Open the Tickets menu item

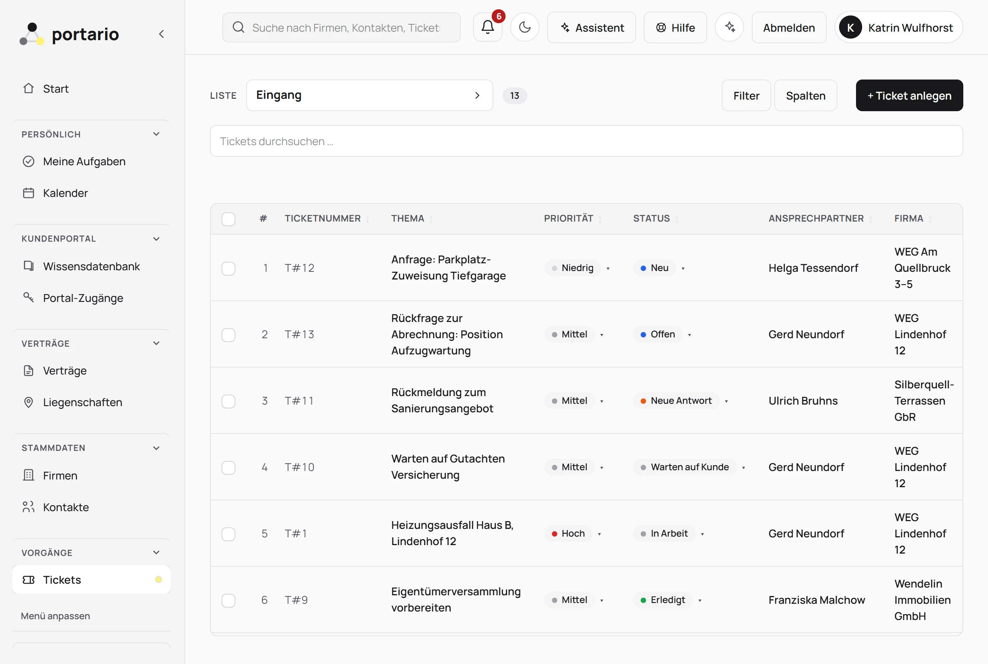pos(91,580)
